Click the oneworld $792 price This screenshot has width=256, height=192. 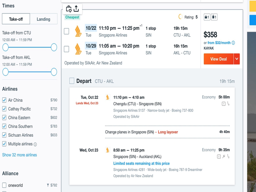(54, 185)
